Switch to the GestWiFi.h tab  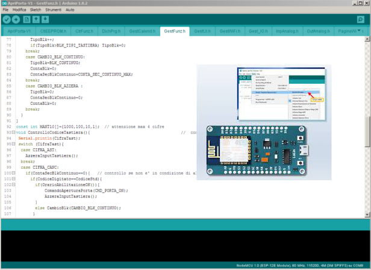230,31
